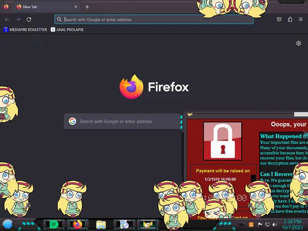Reload the current page
The image size is (308, 231).
click(29, 20)
